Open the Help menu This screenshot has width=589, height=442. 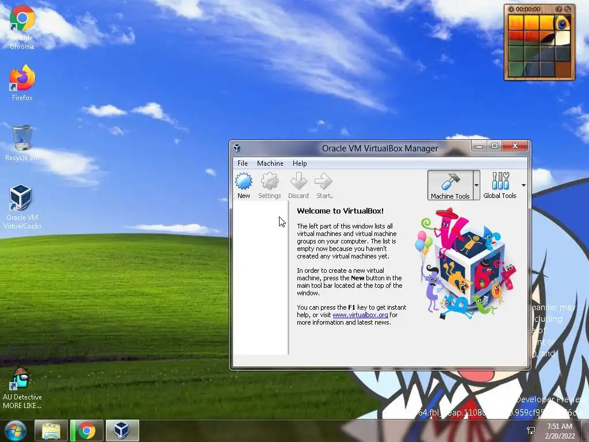[300, 163]
